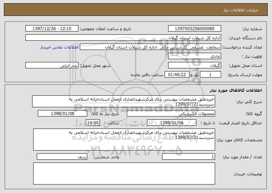Image resolution: width=272 pixels, height=193 pixels.
Task: Select the quantity field showing 1
Action: [189, 157]
